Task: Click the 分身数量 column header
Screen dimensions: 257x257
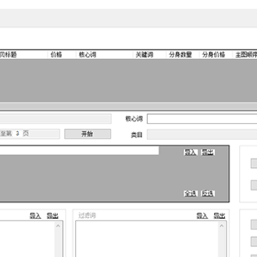Action: pyautogui.click(x=180, y=55)
